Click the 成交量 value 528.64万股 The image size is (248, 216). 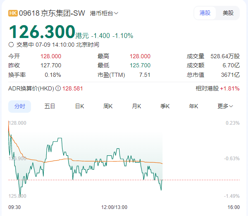click(x=225, y=56)
